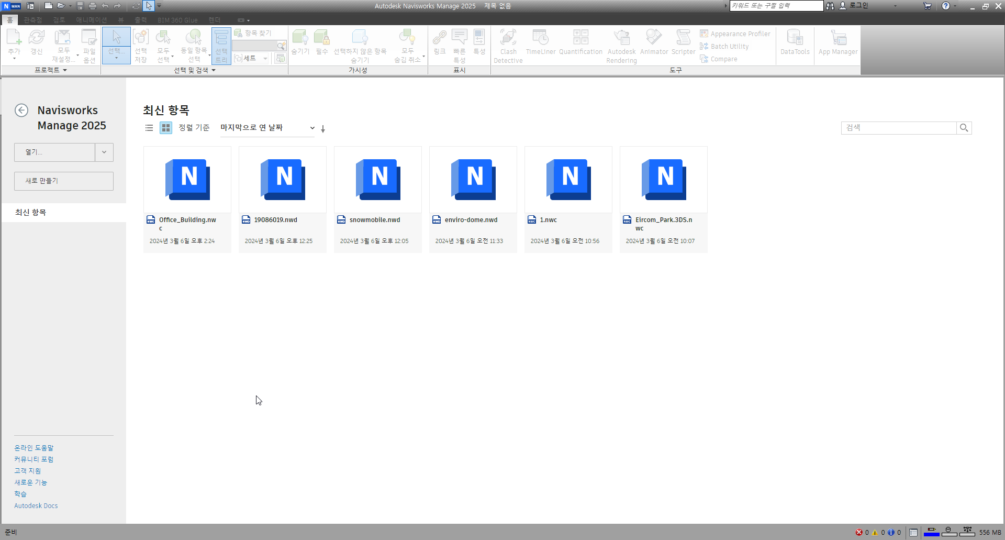Open the 마지막으로 연 날짜 sort dropdown
Image resolution: width=1005 pixels, height=540 pixels.
[267, 128]
